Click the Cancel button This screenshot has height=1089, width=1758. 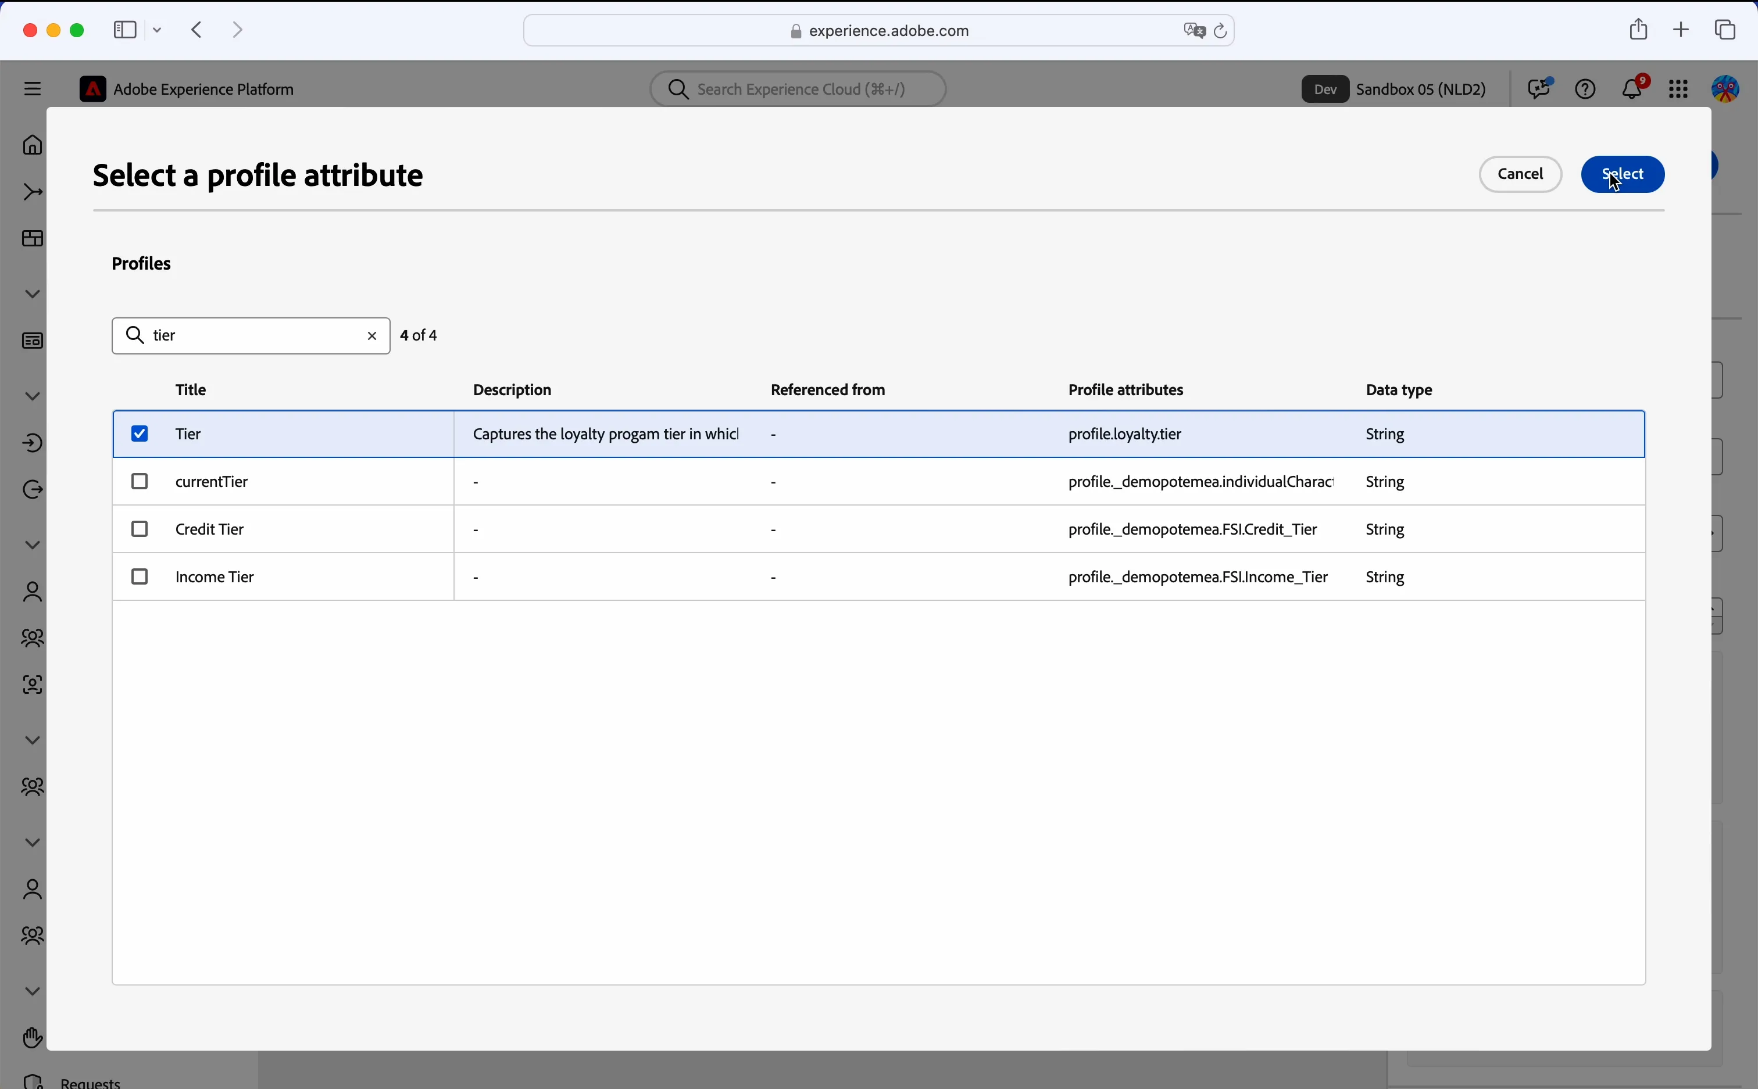click(1520, 174)
